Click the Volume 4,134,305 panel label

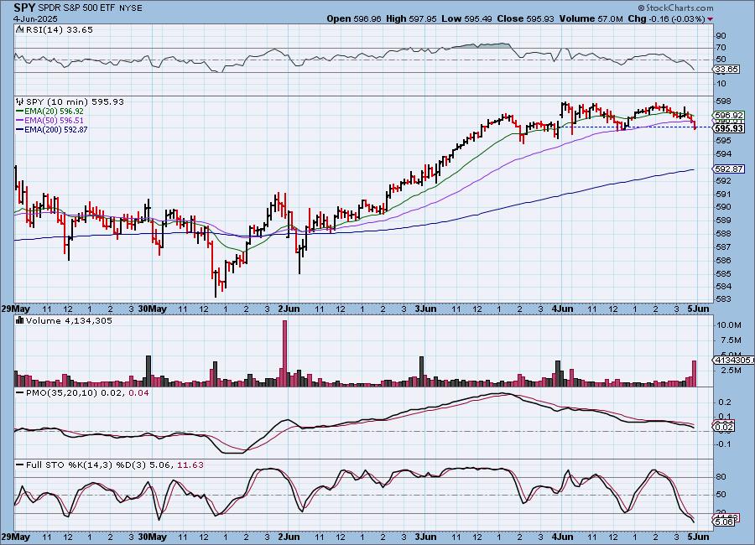[x=69, y=320]
